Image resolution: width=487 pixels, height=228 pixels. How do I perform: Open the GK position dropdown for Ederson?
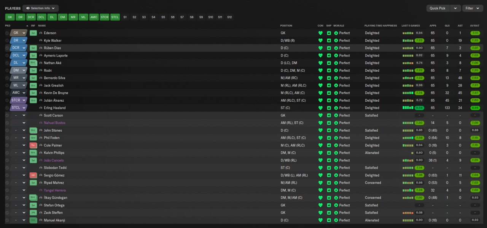tap(19, 33)
